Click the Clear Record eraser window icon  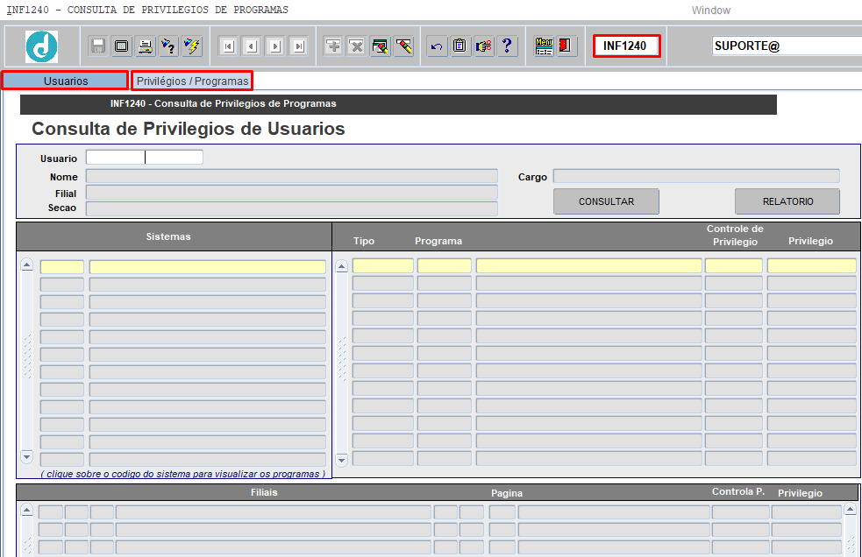click(381, 46)
